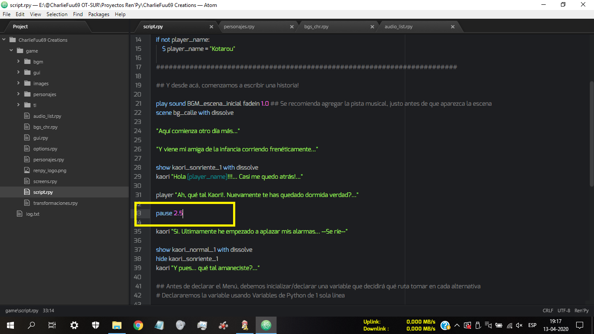Switch to the personajes.rpy tab
The image size is (594, 334).
(239, 27)
